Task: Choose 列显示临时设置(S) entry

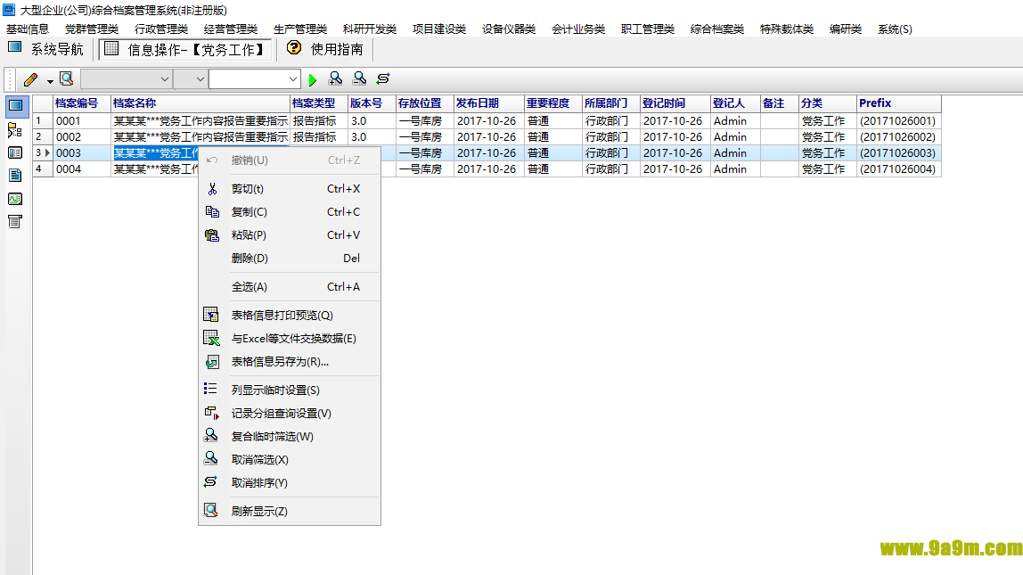Action: [290, 390]
